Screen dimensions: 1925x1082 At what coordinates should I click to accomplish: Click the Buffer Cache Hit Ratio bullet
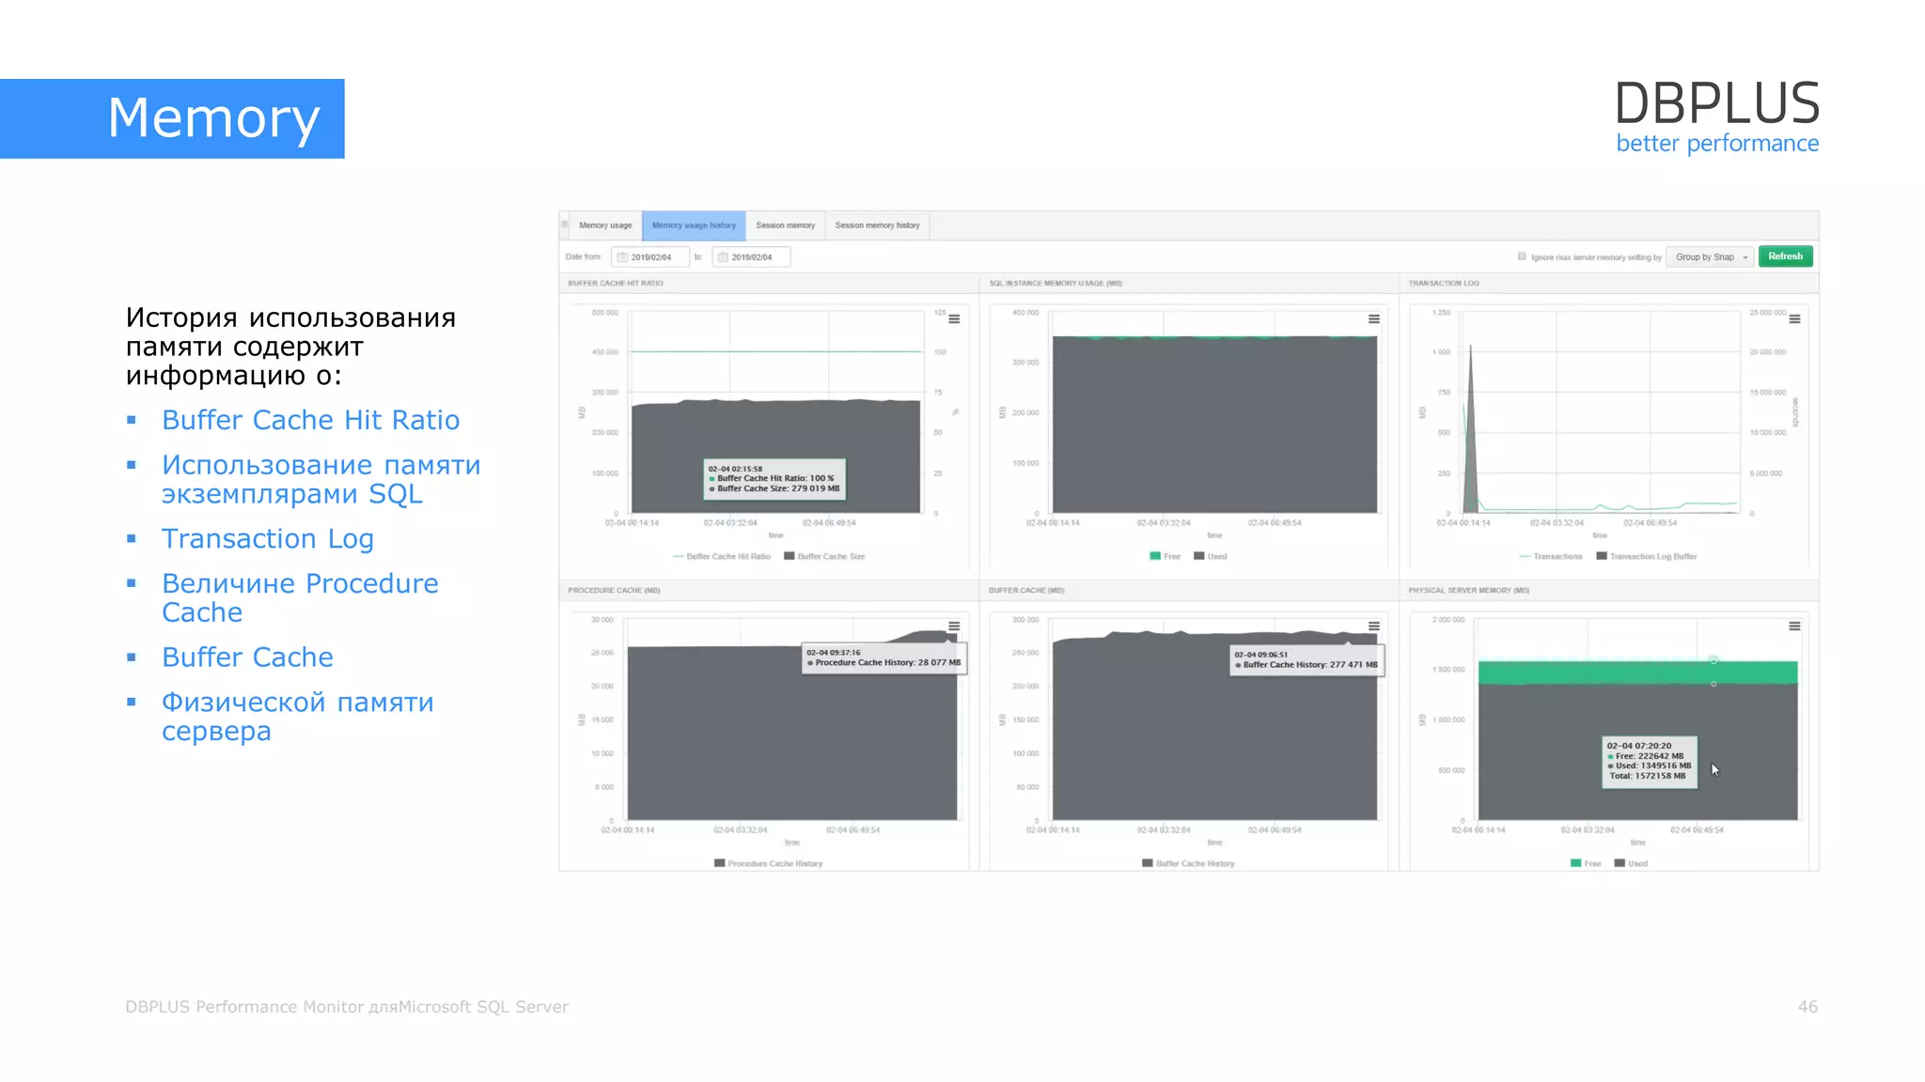click(x=311, y=420)
